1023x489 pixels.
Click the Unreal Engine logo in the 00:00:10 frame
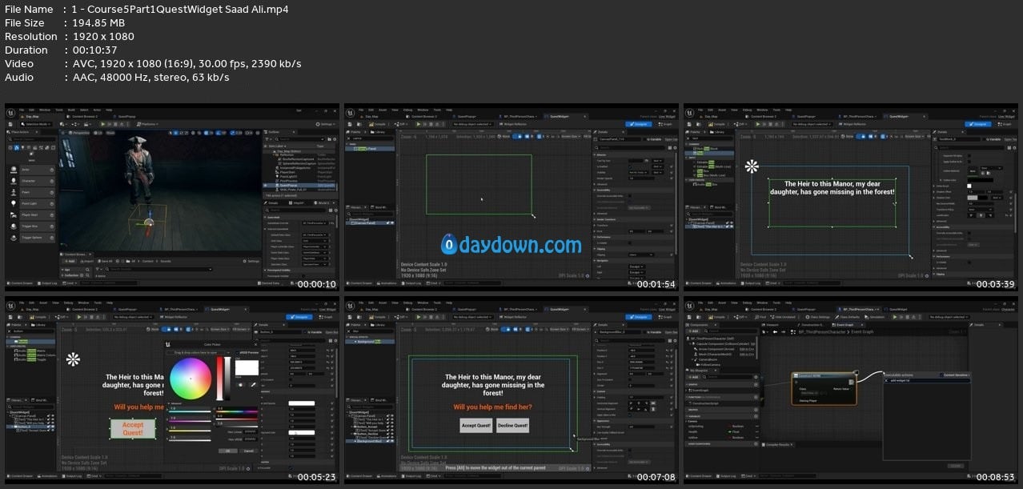tap(12, 111)
